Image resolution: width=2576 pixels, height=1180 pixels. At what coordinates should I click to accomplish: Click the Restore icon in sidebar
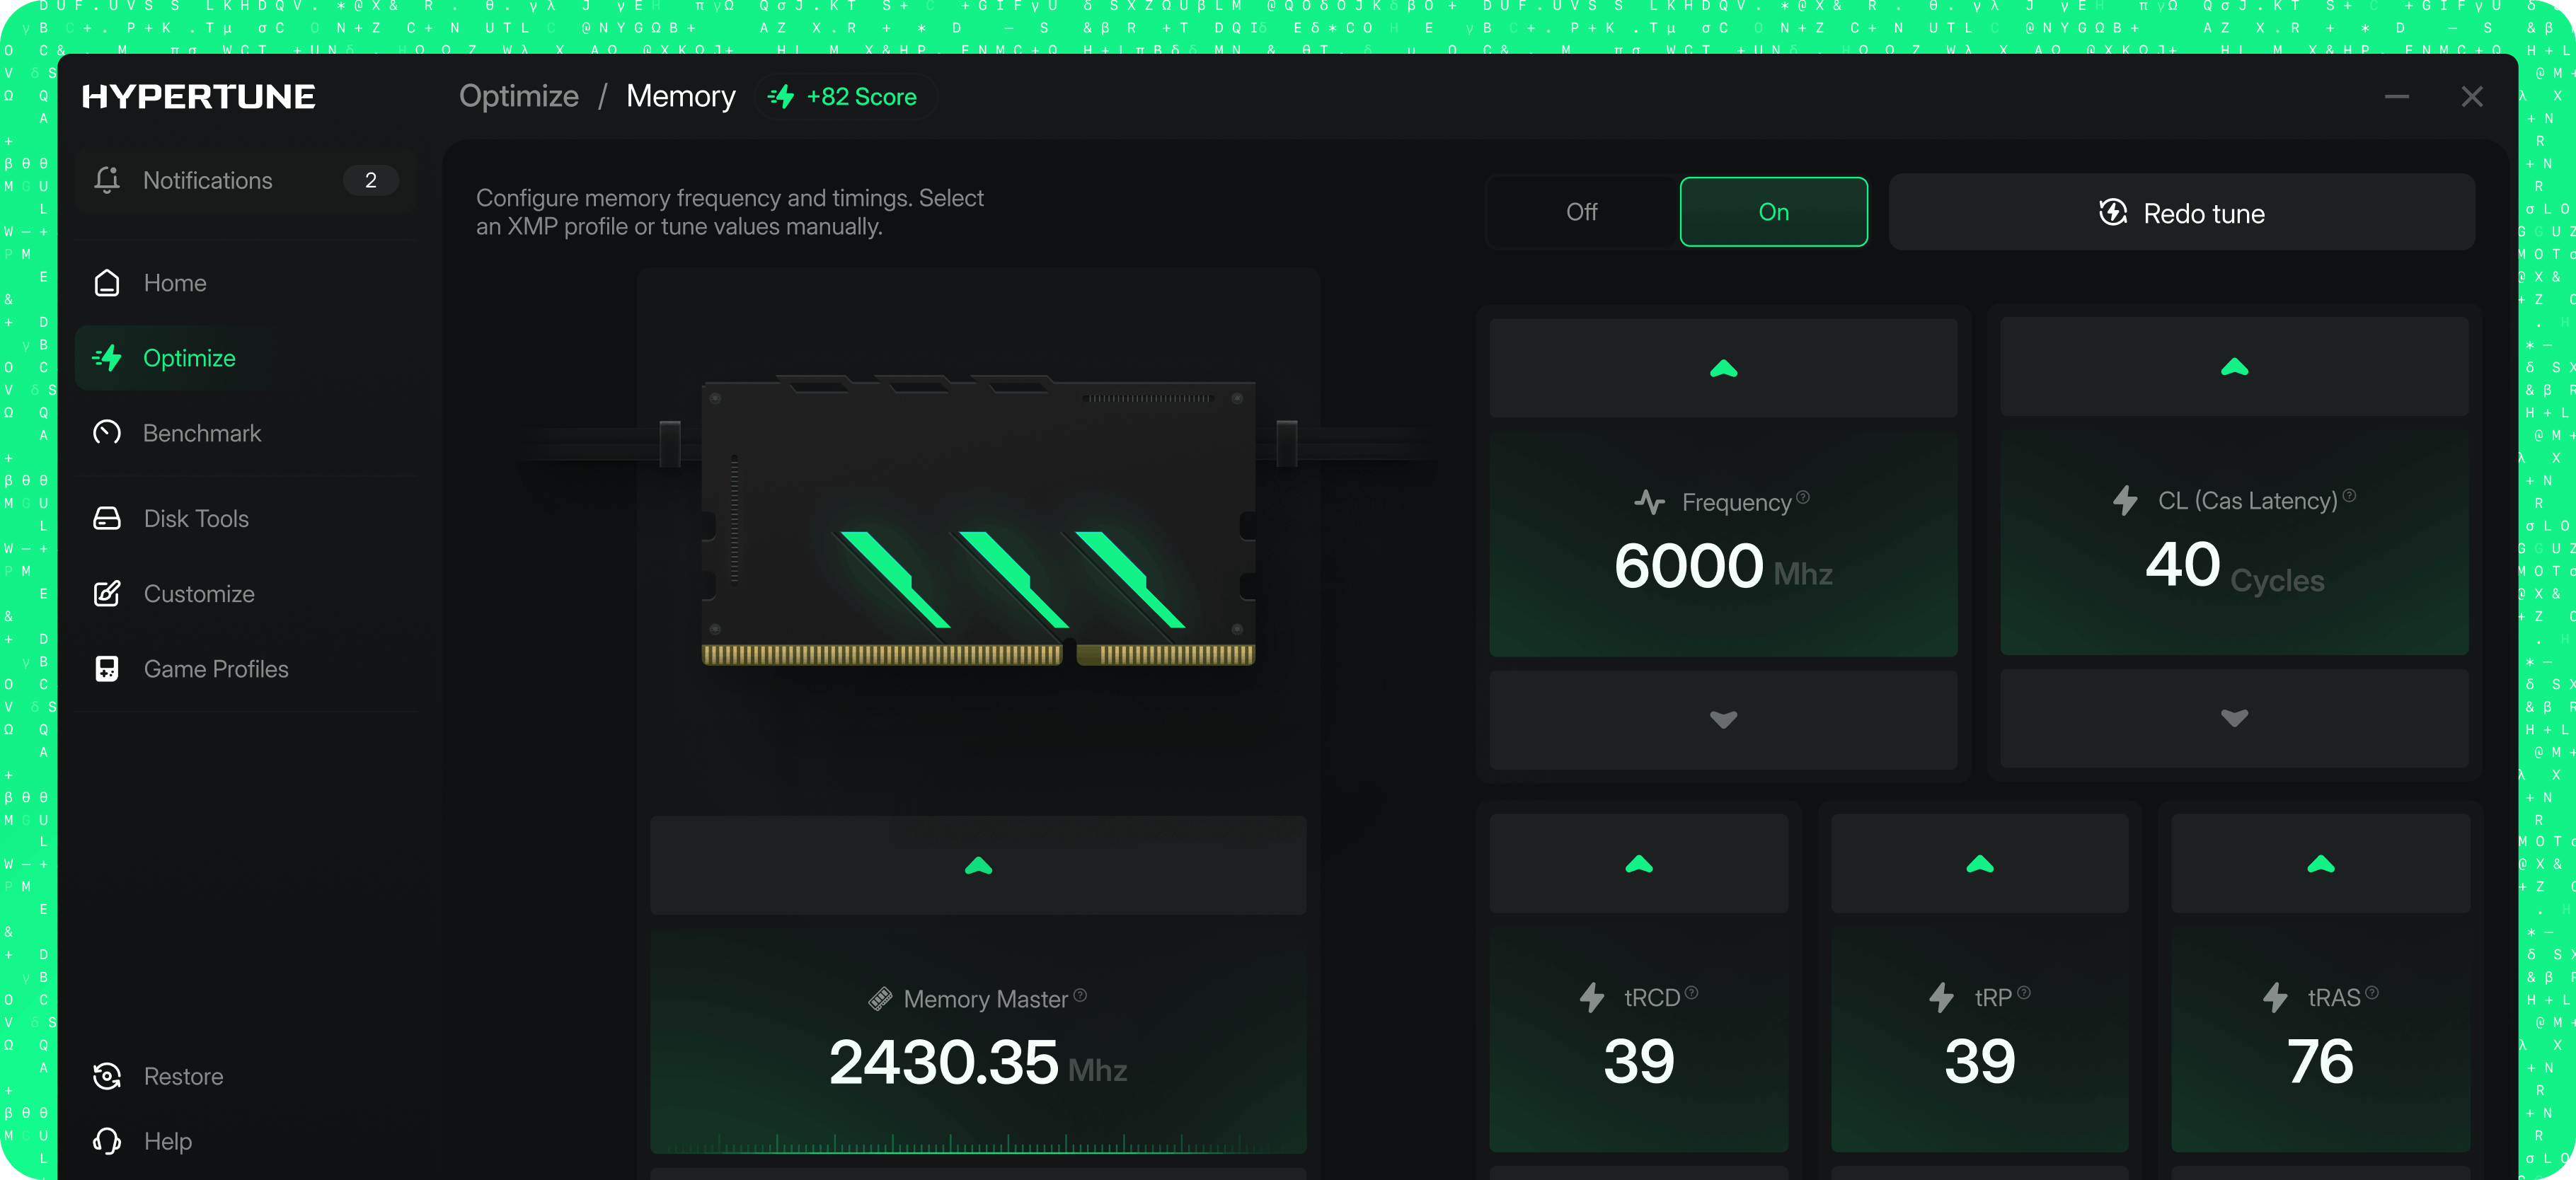[107, 1076]
